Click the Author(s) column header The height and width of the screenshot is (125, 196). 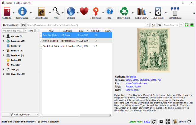pyautogui.click(x=68, y=31)
